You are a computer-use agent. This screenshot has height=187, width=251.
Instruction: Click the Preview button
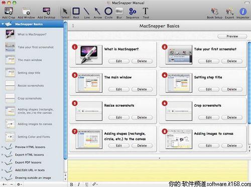coord(232,36)
